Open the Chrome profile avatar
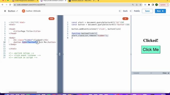170x95 pixels. (156, 5)
